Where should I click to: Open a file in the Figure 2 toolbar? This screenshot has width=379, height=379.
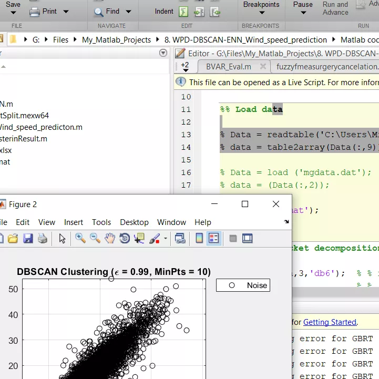coord(13,238)
